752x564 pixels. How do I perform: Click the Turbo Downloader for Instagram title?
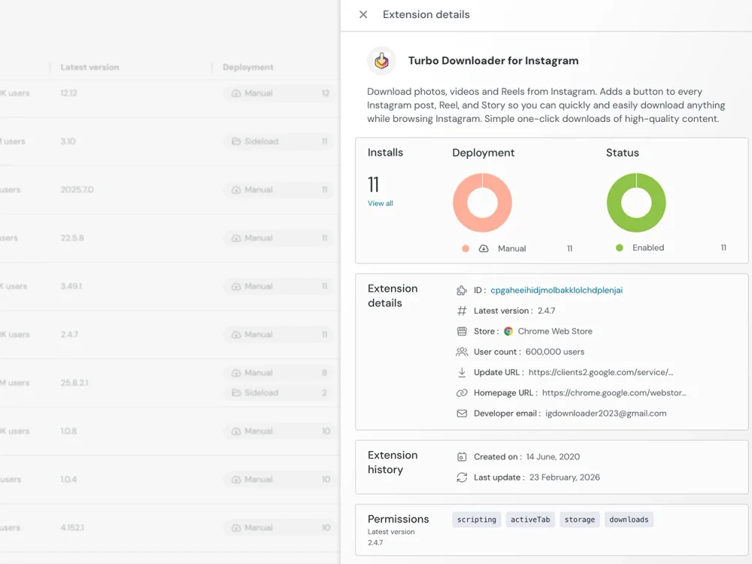coord(493,61)
